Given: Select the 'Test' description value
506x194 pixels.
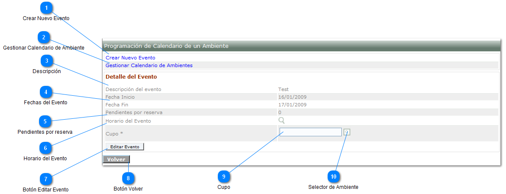Looking at the screenshot, I should point(283,89).
